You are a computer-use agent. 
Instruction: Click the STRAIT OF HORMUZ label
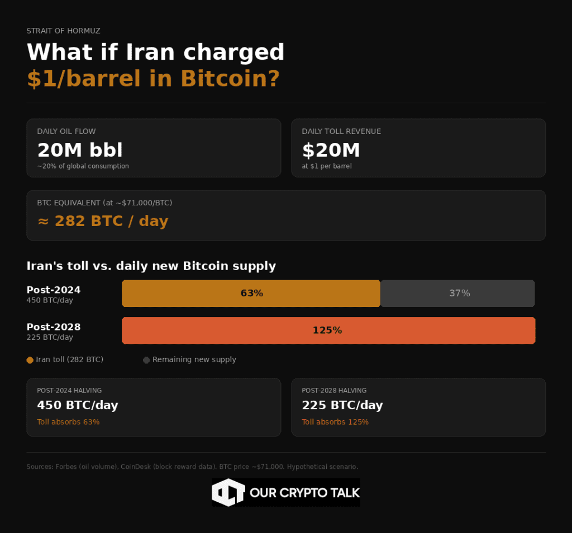[x=63, y=31]
